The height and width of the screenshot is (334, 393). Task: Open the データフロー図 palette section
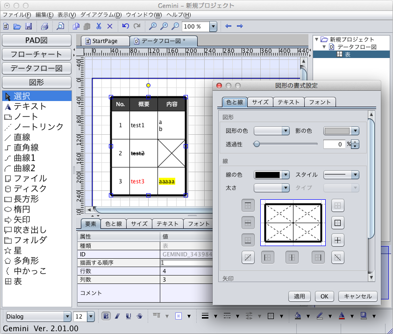click(36, 68)
